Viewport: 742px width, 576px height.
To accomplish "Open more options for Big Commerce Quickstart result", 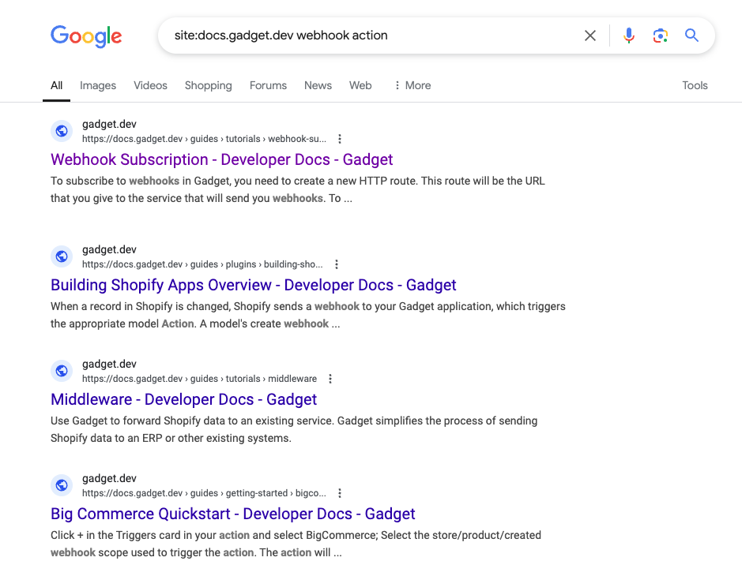I will click(x=340, y=493).
